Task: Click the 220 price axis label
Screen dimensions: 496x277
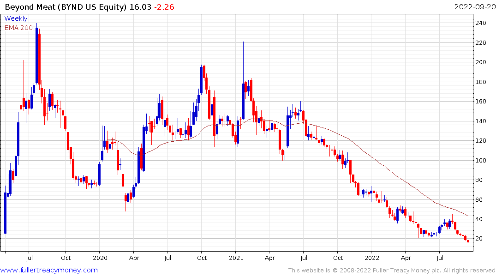Action: [481, 43]
